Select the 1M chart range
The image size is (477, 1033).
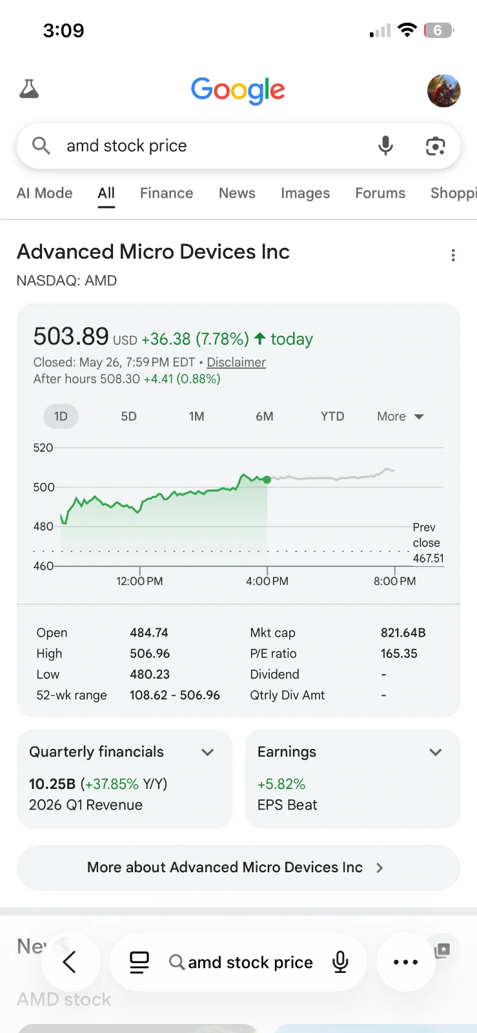pyautogui.click(x=197, y=416)
